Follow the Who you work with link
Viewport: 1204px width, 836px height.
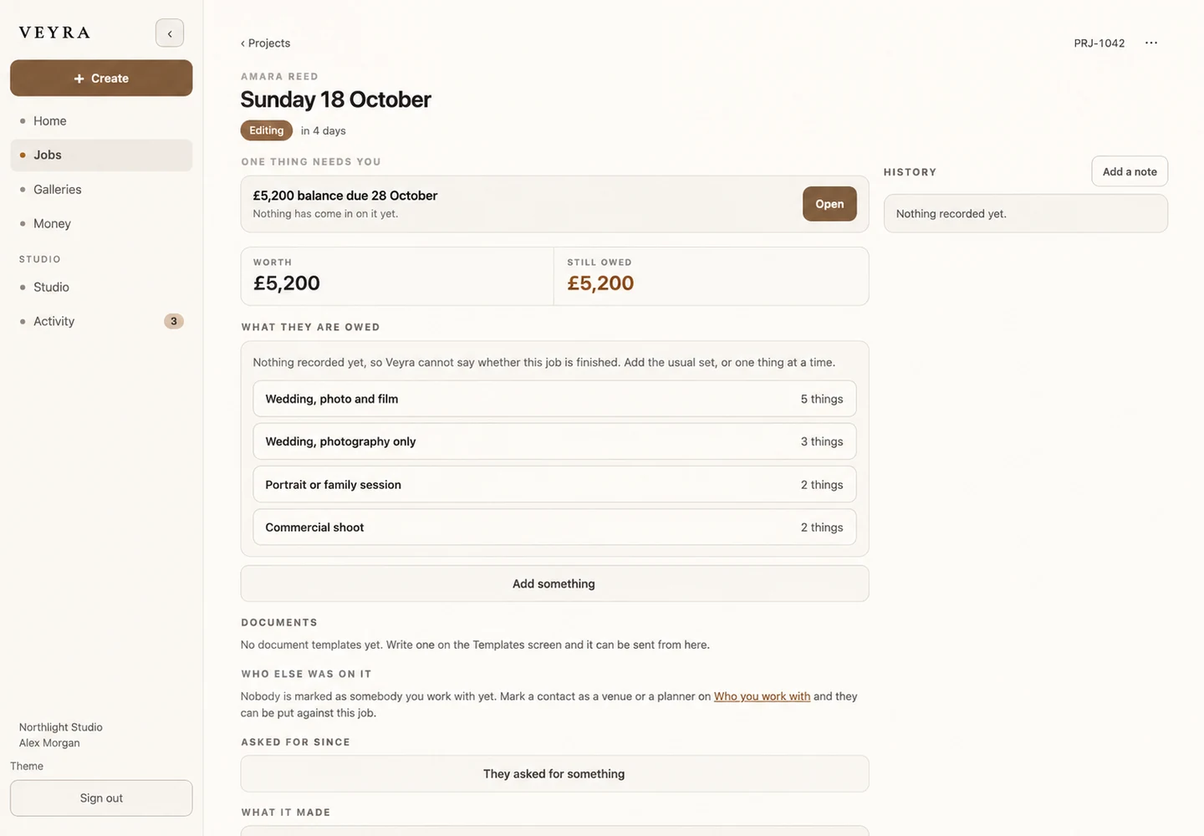pos(762,696)
